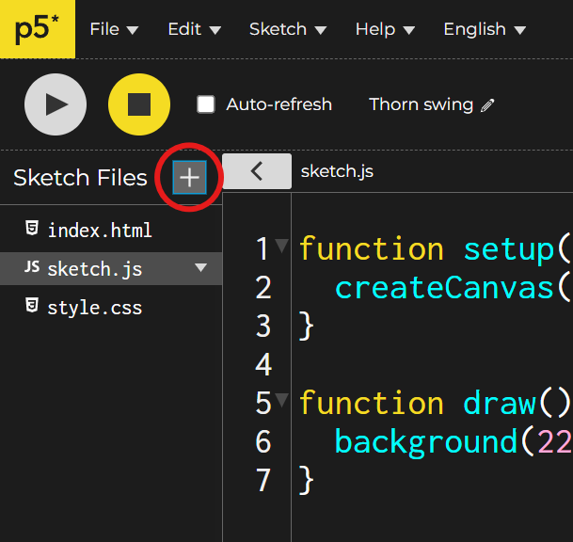Open the Edit menu
Image resolution: width=573 pixels, height=542 pixels.
(194, 29)
